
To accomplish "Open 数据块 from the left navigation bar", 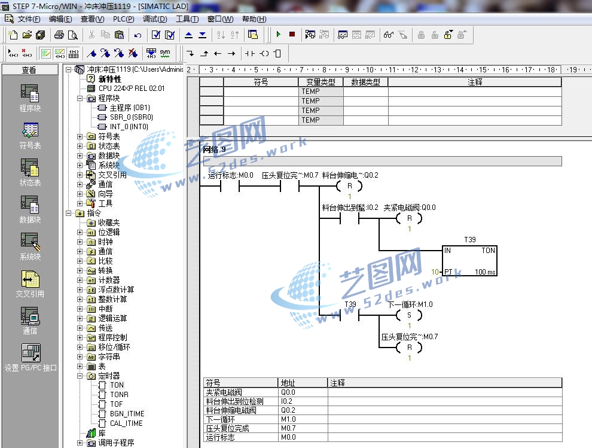I will pos(30,210).
